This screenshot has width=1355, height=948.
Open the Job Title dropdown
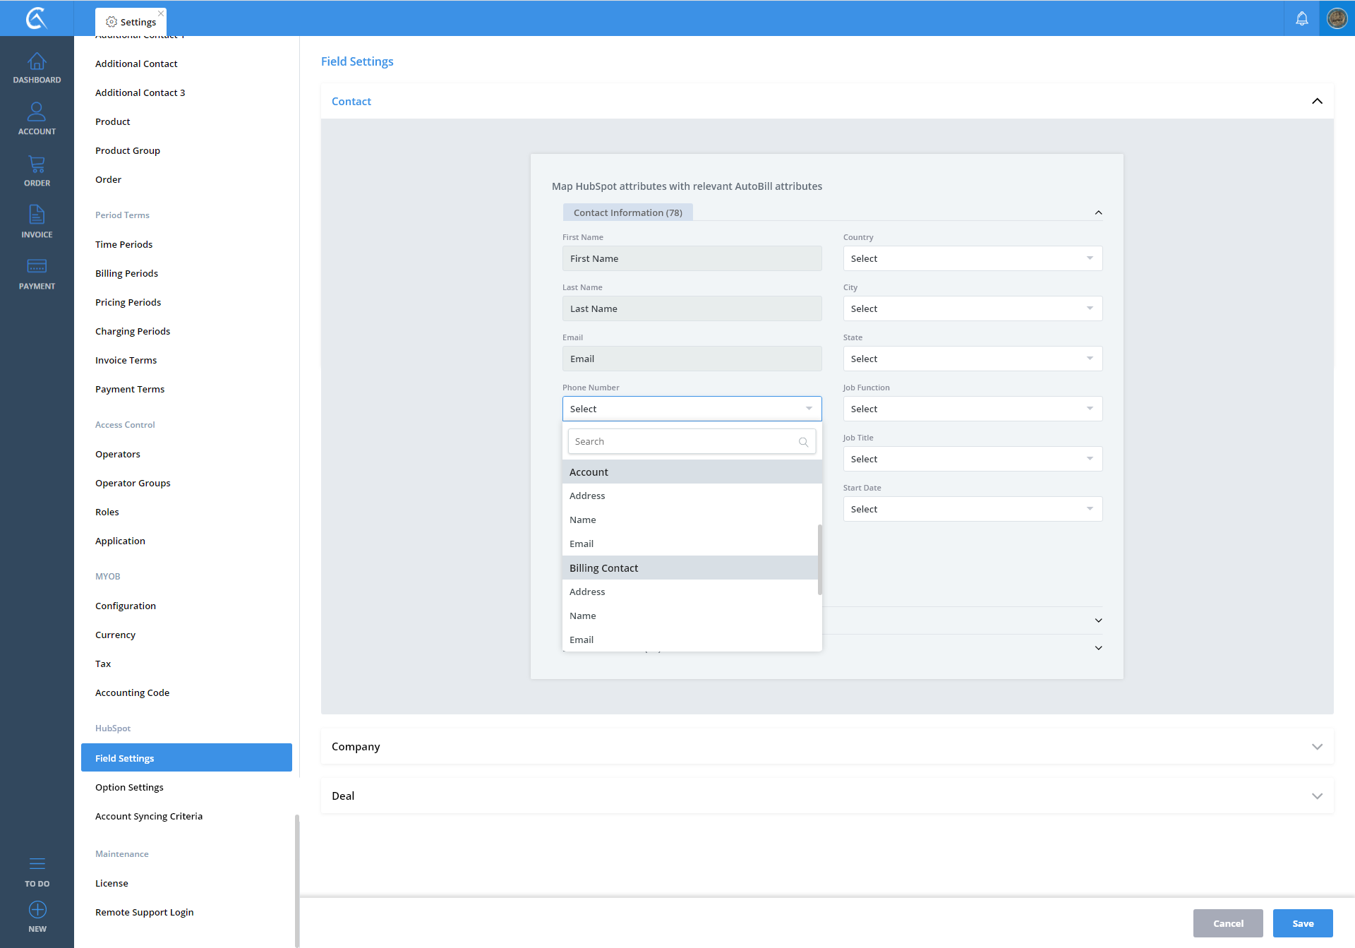972,459
